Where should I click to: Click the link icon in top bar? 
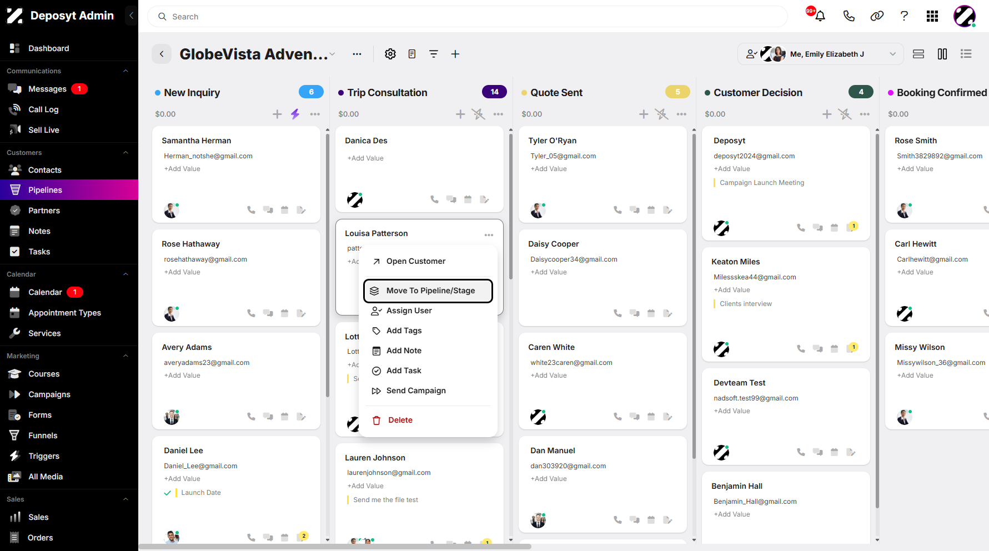pyautogui.click(x=877, y=16)
